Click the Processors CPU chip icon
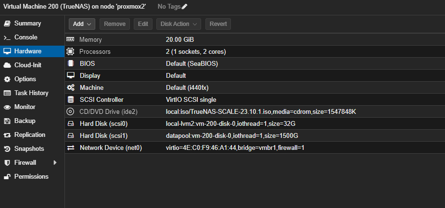 (x=71, y=51)
